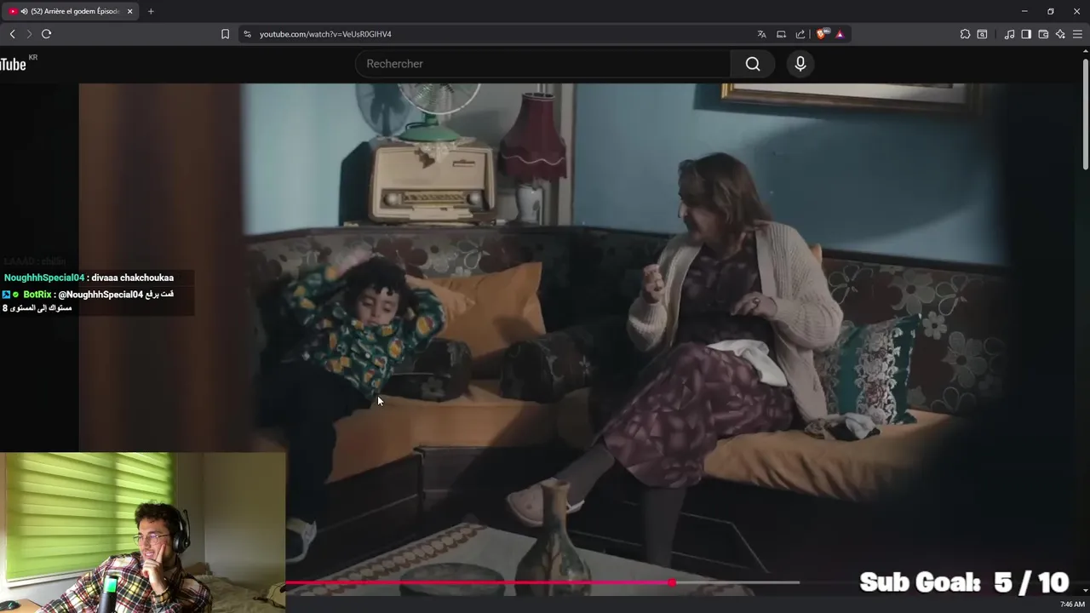
Task: Click the scrollbar down arrow
Action: coord(1085,590)
